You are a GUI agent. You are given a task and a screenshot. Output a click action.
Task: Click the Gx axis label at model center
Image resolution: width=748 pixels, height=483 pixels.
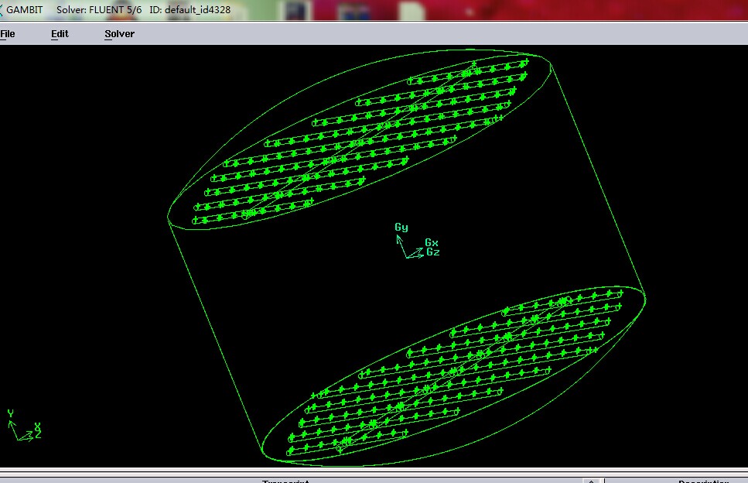point(431,242)
